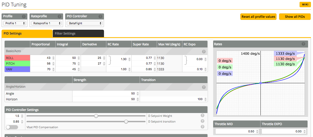The height and width of the screenshot is (137, 313).
Task: Show help for D Setpoint Weight
Action: tap(203, 116)
